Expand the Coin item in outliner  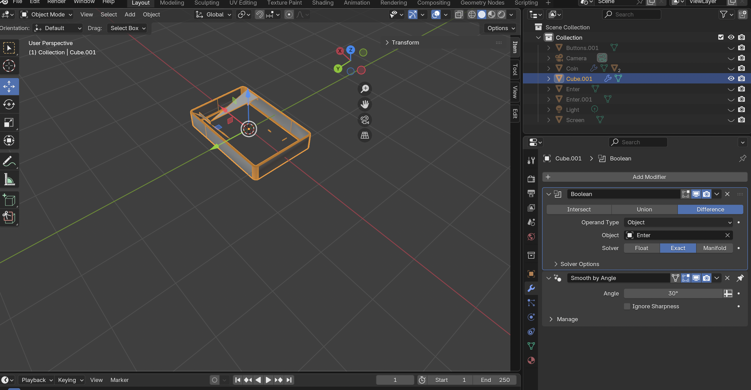pos(549,69)
